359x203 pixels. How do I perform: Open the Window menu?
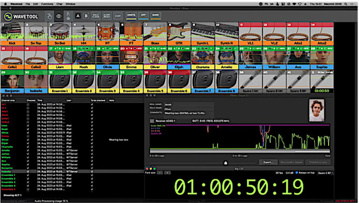(71, 4)
